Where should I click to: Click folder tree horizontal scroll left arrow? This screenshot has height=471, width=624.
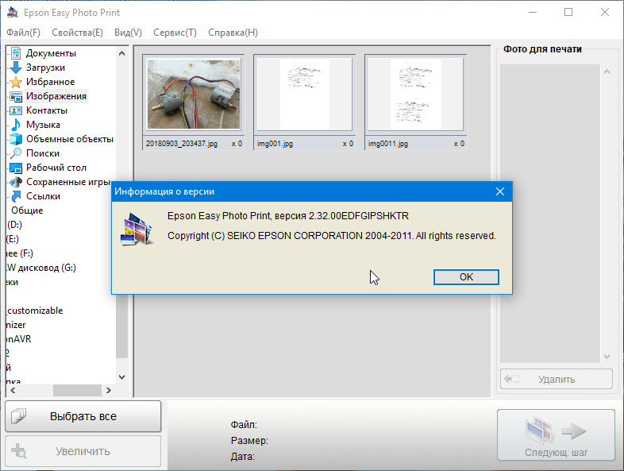(x=13, y=390)
